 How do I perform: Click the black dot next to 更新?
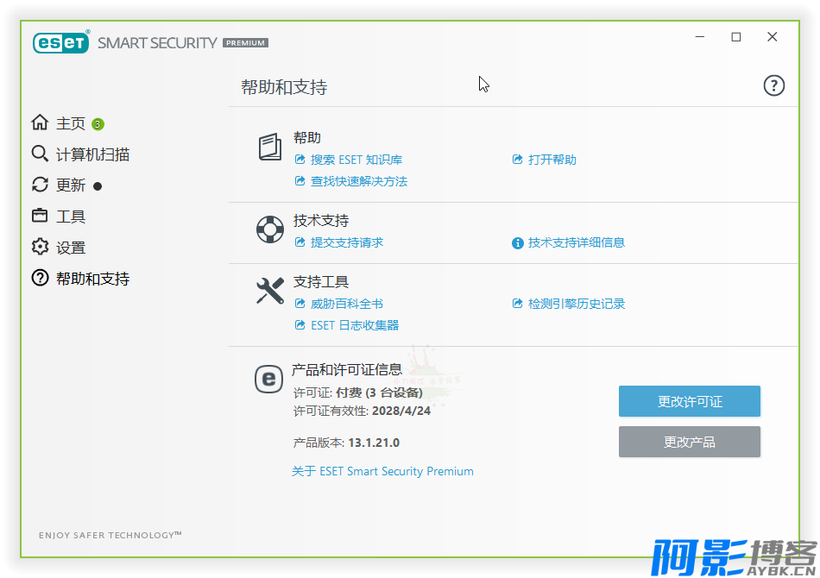[x=98, y=186]
